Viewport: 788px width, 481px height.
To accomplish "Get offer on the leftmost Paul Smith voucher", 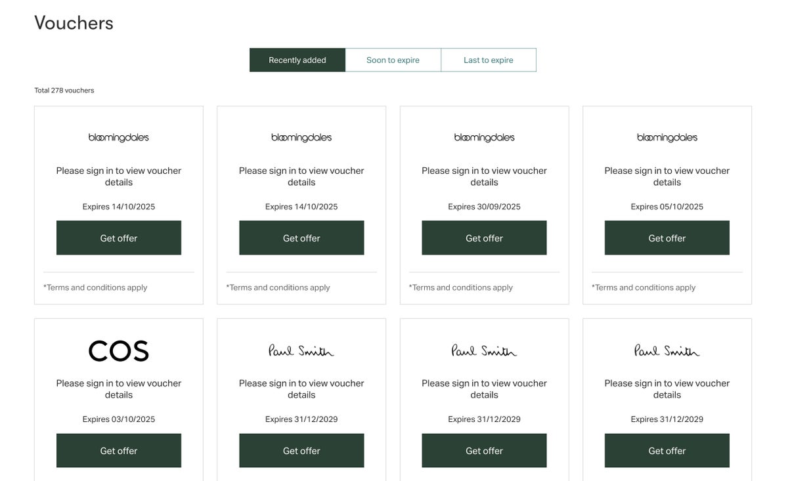I will [x=301, y=451].
